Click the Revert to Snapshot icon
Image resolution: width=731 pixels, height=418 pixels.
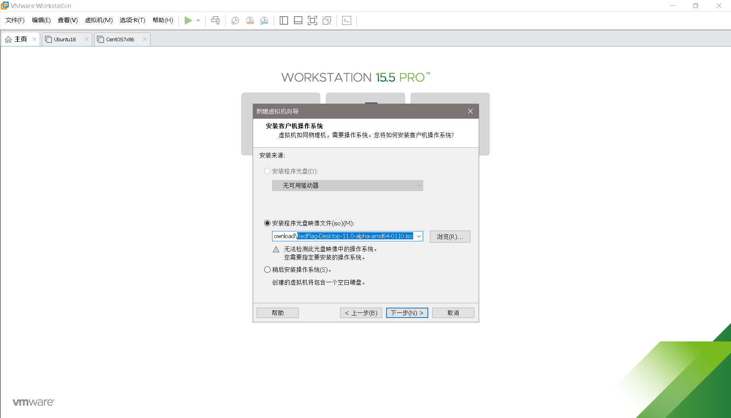pos(249,21)
